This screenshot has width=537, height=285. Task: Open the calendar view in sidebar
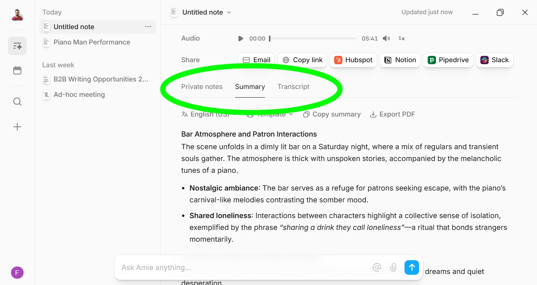17,71
